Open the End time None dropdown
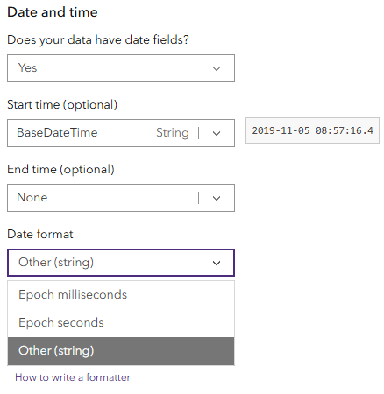Image resolution: width=384 pixels, height=394 pixels. tap(121, 198)
